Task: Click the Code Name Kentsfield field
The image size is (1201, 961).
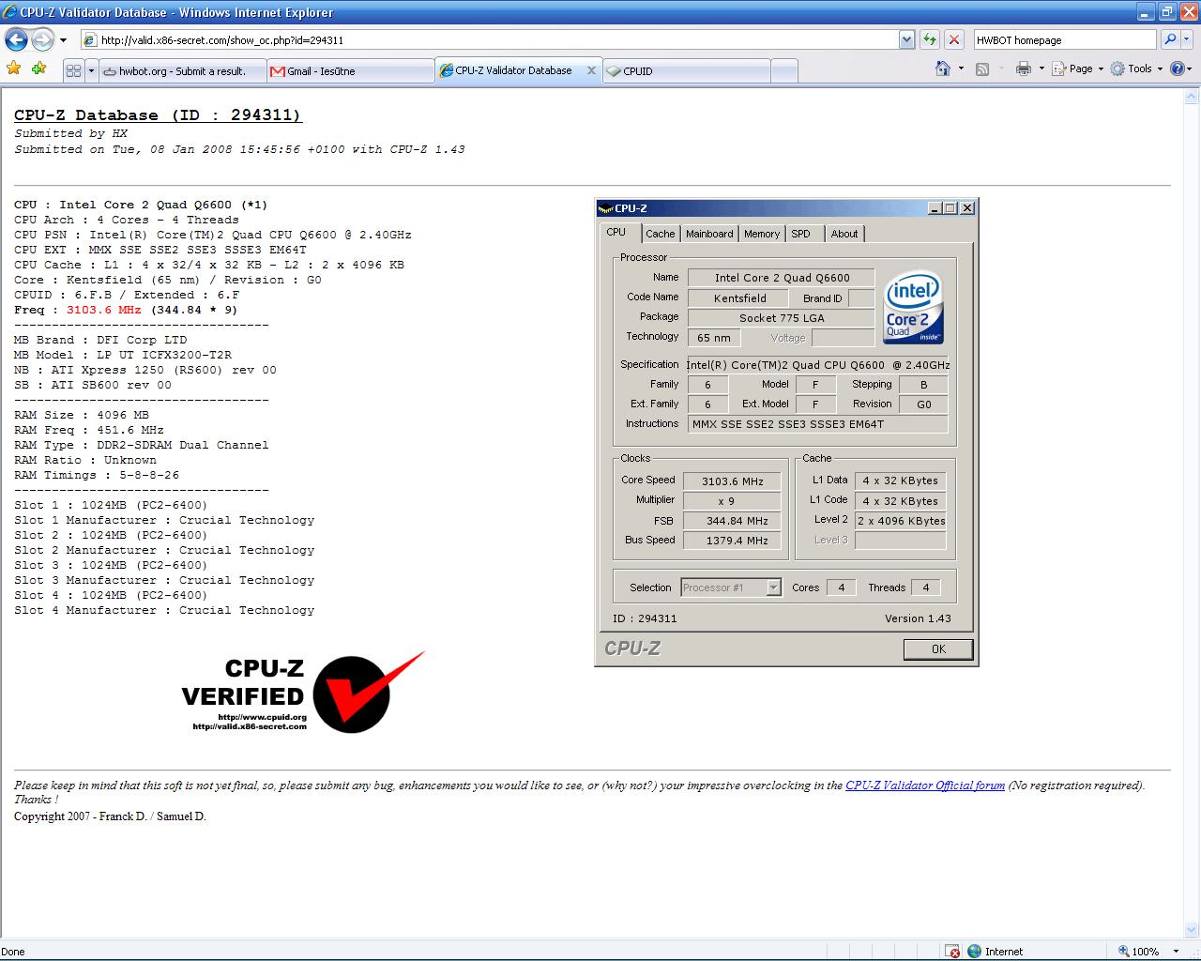Action: (740, 297)
